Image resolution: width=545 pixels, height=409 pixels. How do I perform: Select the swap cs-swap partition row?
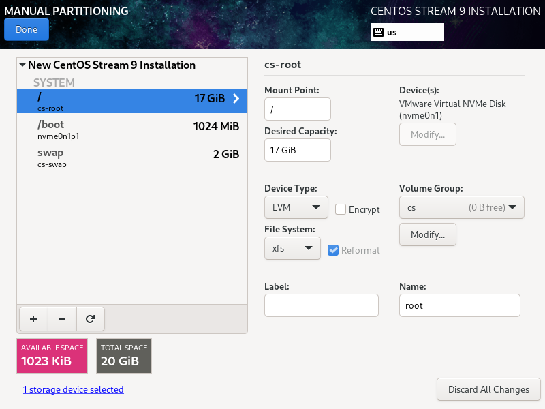pos(132,157)
